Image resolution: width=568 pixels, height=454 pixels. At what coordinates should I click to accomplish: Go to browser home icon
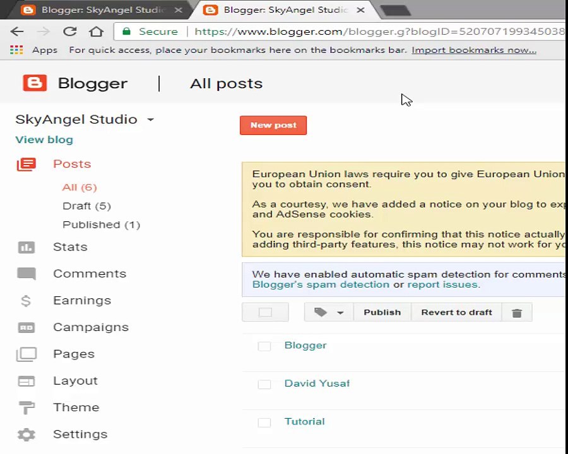(96, 32)
